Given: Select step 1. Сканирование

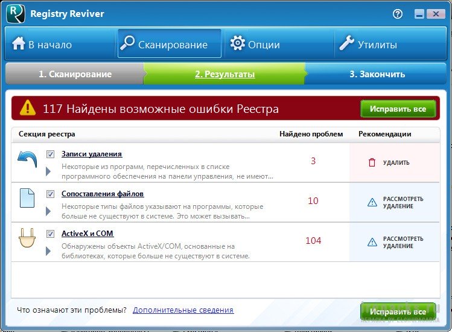Looking at the screenshot, I should pyautogui.click(x=75, y=74).
